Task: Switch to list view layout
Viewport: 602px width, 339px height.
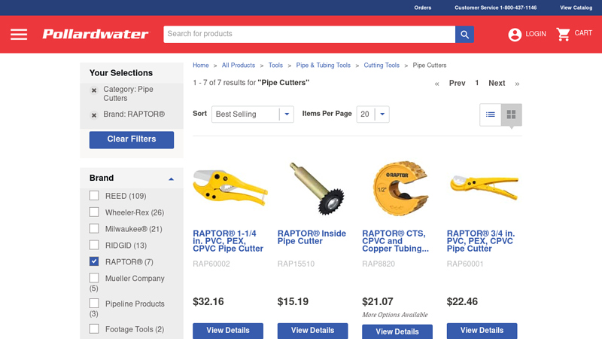Action: pos(491,115)
